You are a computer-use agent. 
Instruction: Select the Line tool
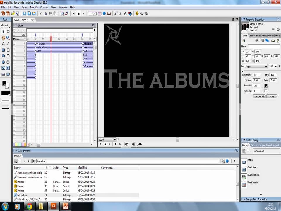coord(8,44)
